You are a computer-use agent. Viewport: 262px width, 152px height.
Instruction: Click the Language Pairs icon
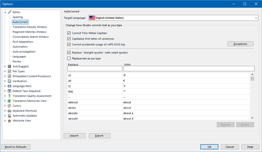point(9,86)
